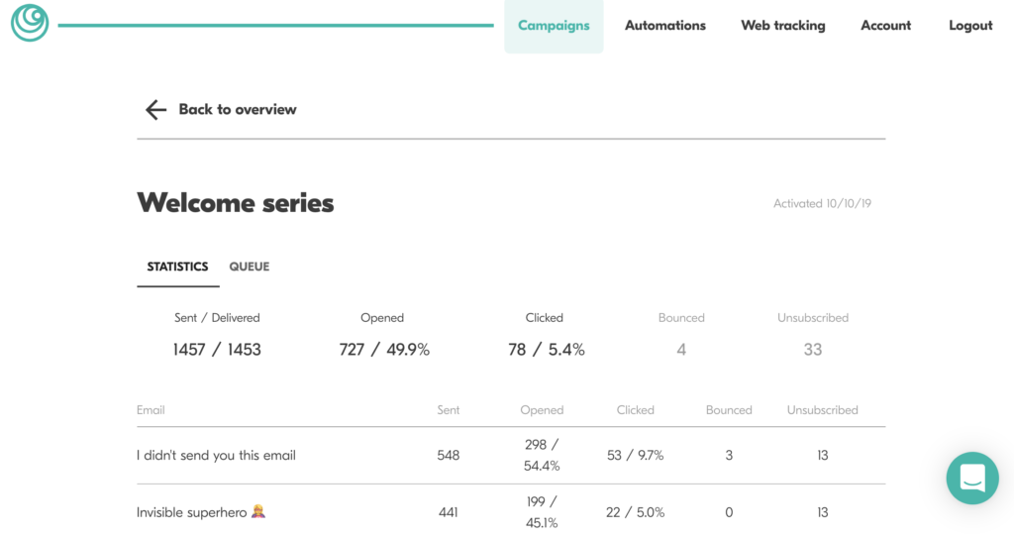Viewport: 1014px width, 538px height.
Task: Open Web tracking page
Action: click(782, 26)
